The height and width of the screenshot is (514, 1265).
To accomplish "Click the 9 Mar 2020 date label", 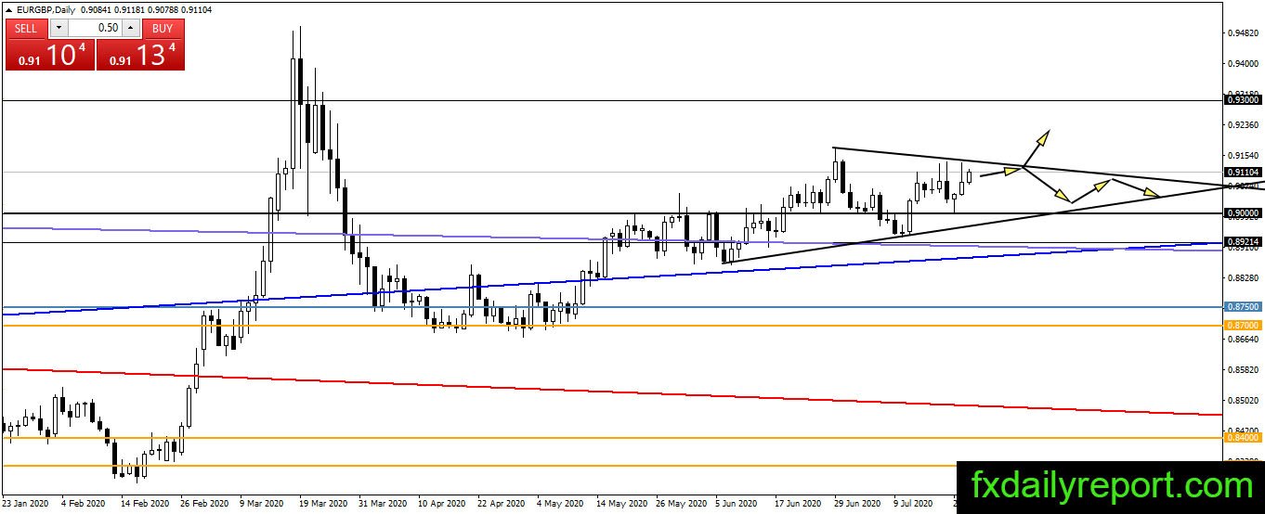I will 264,504.
